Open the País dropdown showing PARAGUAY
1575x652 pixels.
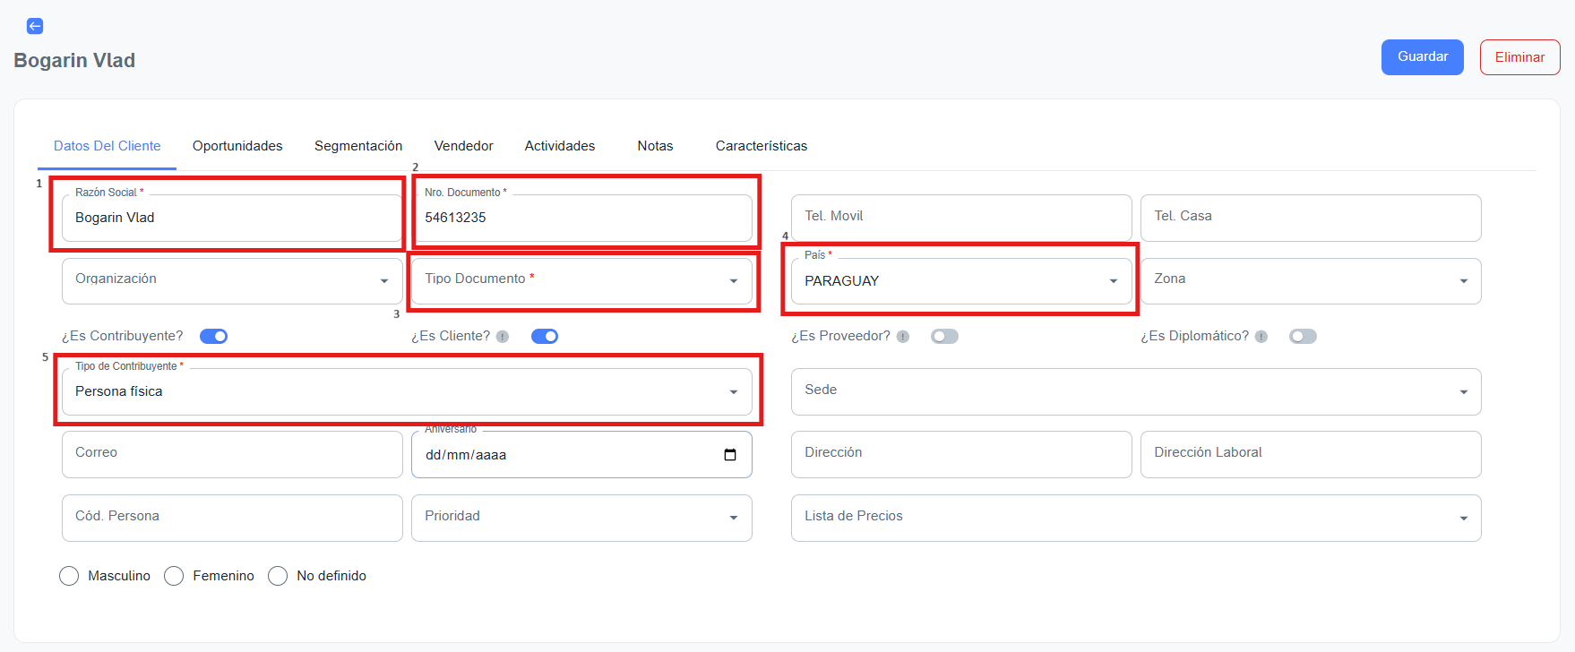pos(960,281)
